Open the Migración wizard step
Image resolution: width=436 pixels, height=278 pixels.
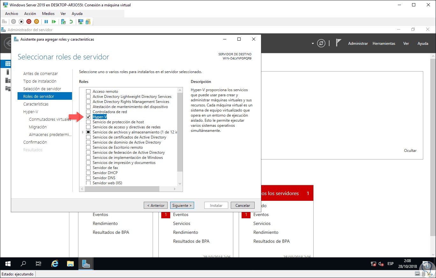point(38,127)
